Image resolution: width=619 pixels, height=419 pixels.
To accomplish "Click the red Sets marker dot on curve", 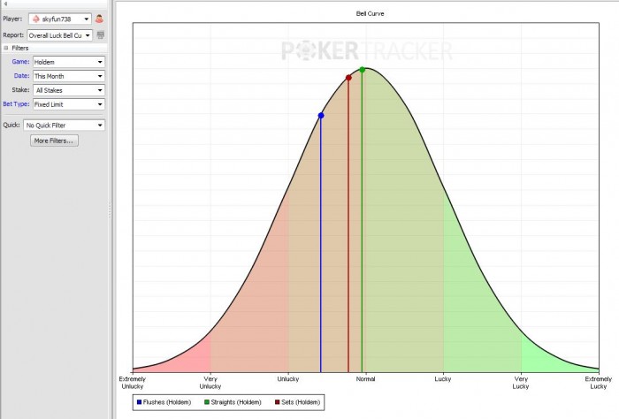I will [348, 78].
